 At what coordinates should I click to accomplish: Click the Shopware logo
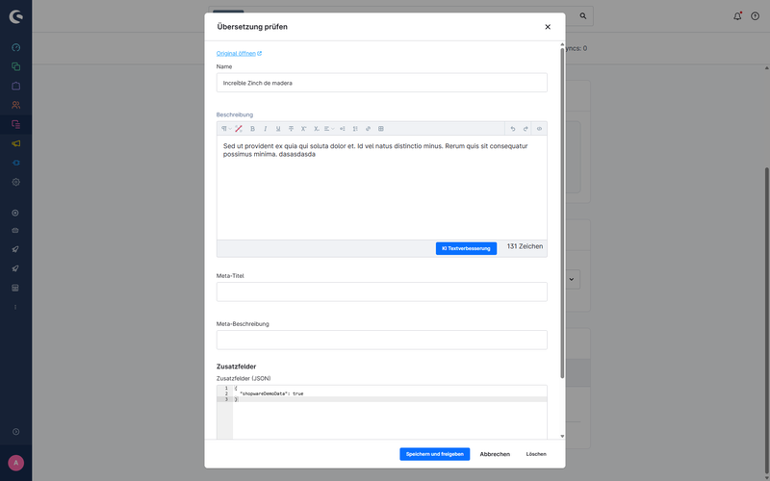[15, 16]
